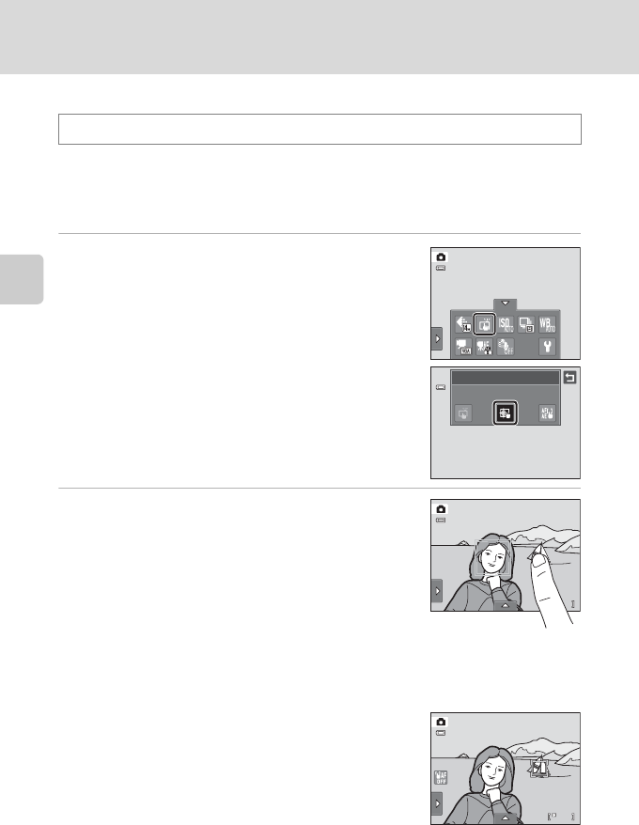Collapse menu with down-arrow tab above icon grid
Image resolution: width=639 pixels, height=825 pixels.
pyautogui.click(x=506, y=304)
